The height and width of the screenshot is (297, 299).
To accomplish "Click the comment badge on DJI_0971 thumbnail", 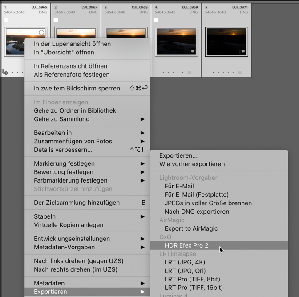I will [x=243, y=51].
